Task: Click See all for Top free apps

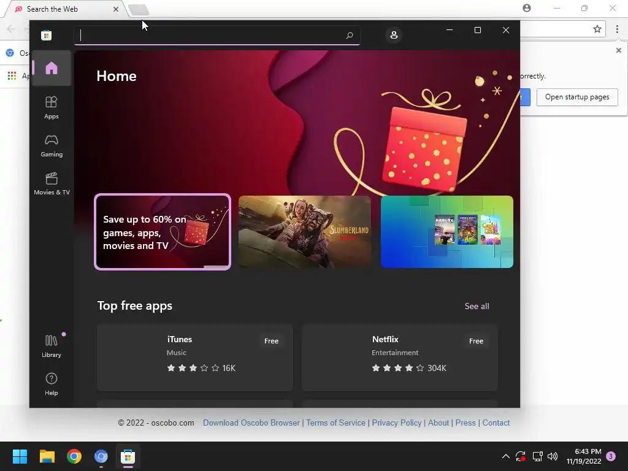Action: (477, 307)
